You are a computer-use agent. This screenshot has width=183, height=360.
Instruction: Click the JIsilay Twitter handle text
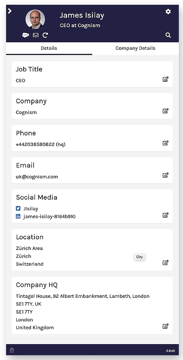click(x=30, y=209)
